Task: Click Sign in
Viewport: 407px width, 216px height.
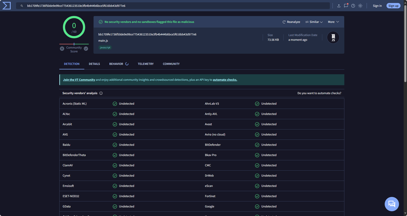Action: (x=377, y=6)
